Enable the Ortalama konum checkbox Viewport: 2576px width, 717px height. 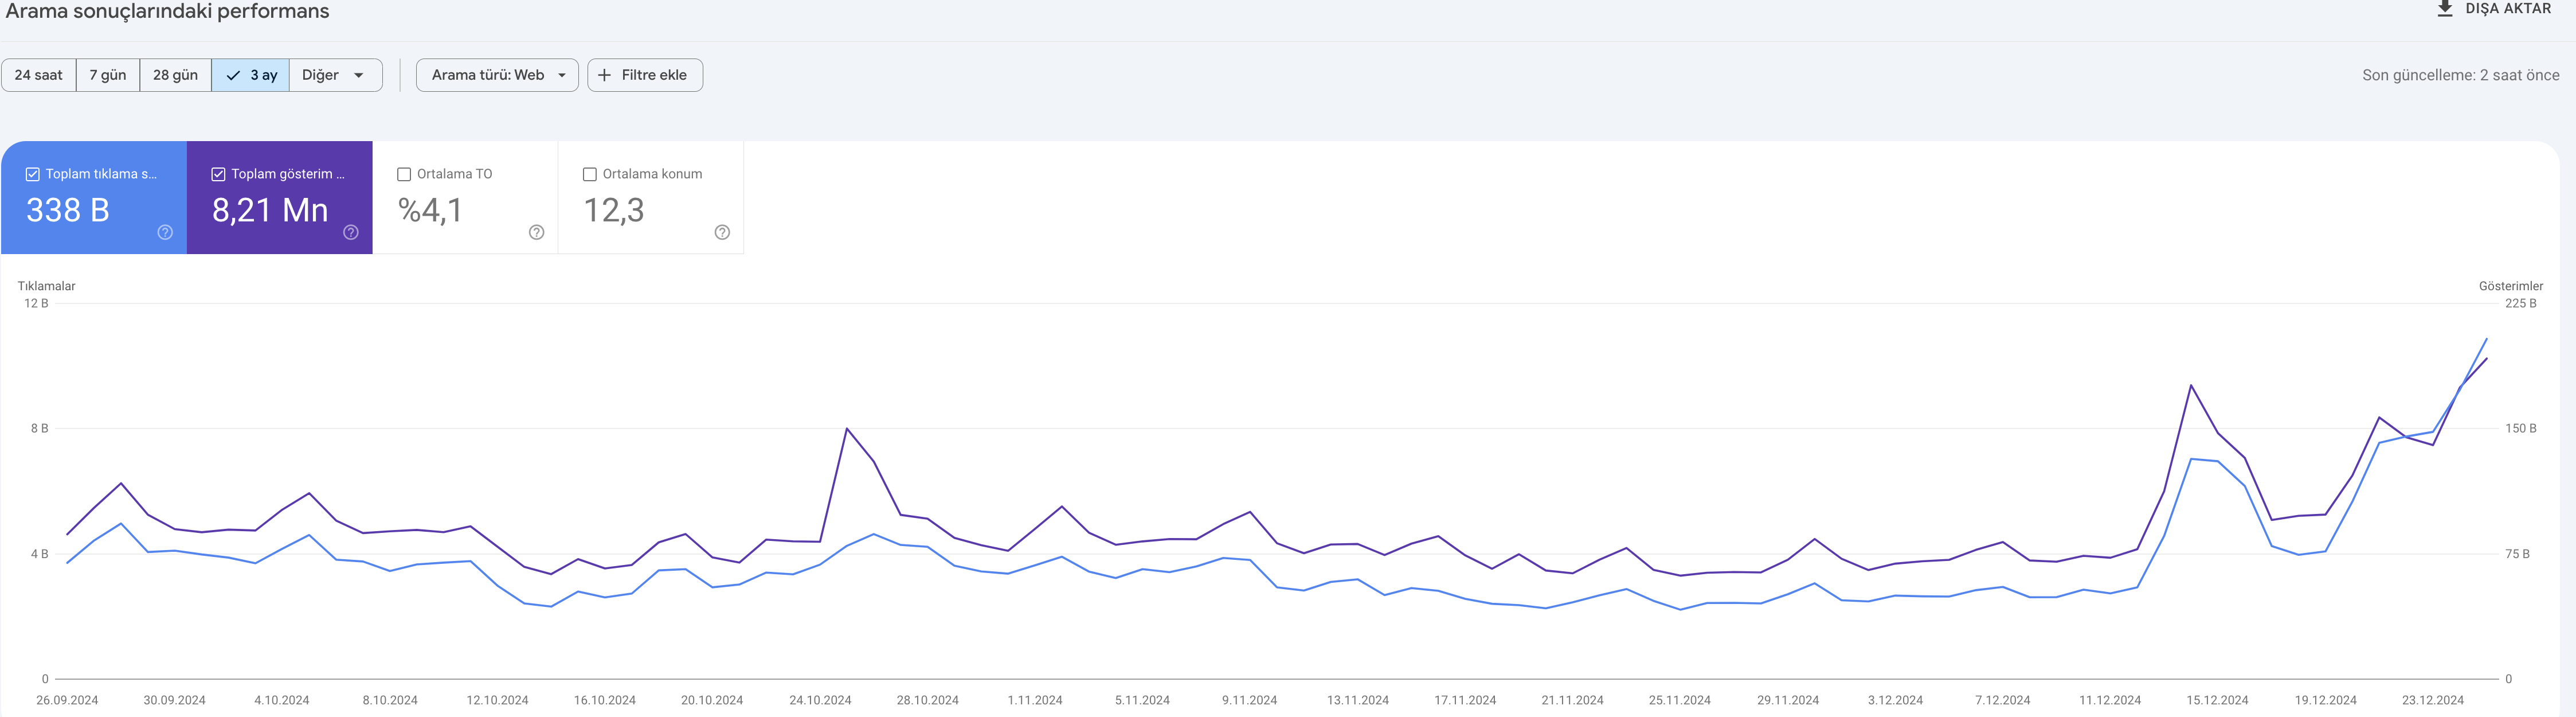tap(590, 174)
